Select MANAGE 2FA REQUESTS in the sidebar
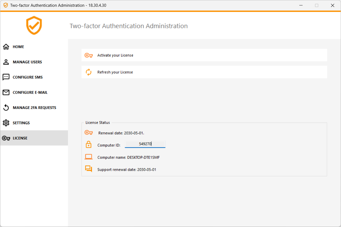 [34, 108]
